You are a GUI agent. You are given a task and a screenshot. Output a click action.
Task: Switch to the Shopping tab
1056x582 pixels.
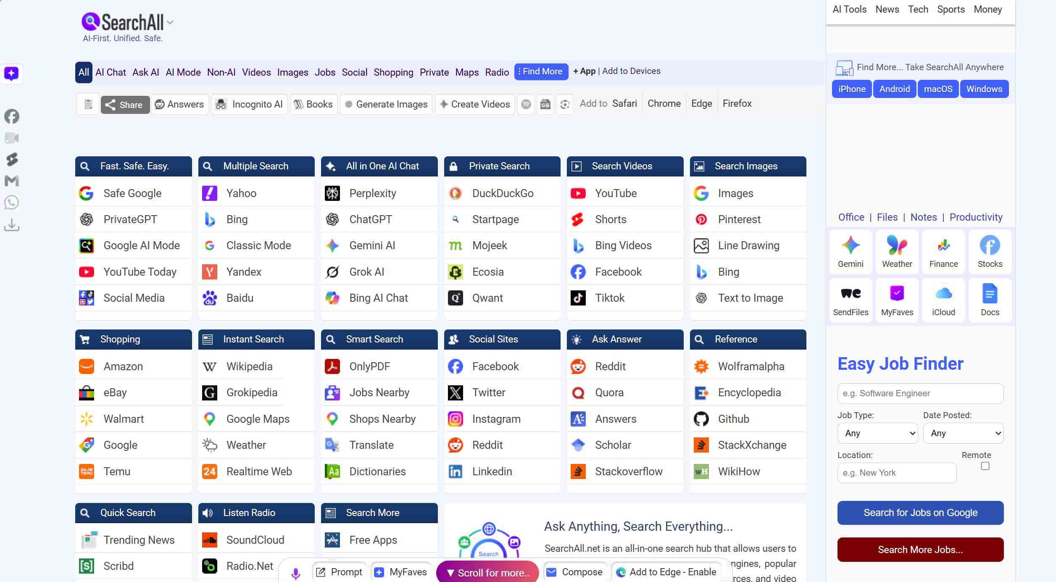[393, 72]
